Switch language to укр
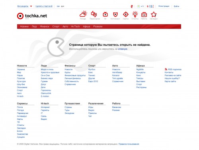The height and width of the screenshot is (150, 199). point(58,6)
